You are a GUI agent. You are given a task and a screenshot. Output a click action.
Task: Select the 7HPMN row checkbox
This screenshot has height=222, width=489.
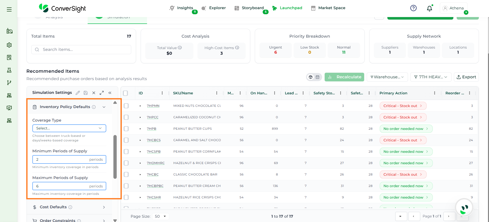coord(126,106)
